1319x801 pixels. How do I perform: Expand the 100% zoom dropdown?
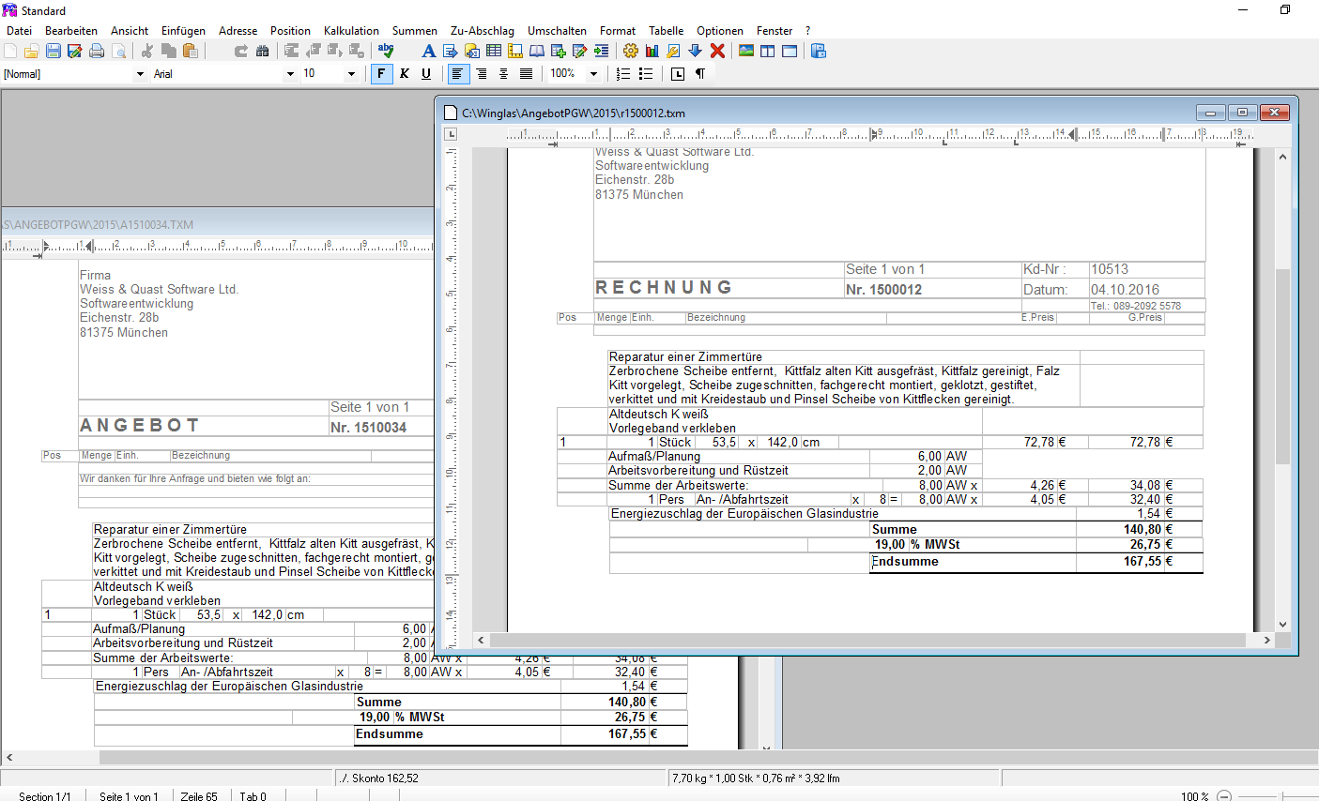click(593, 74)
